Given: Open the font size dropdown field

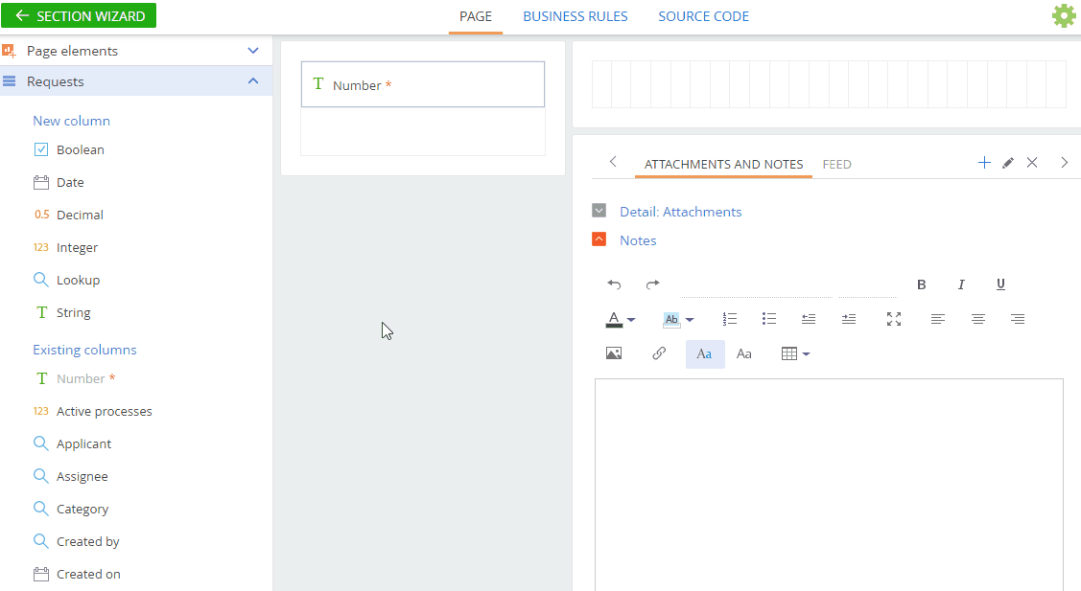Looking at the screenshot, I should 868,285.
